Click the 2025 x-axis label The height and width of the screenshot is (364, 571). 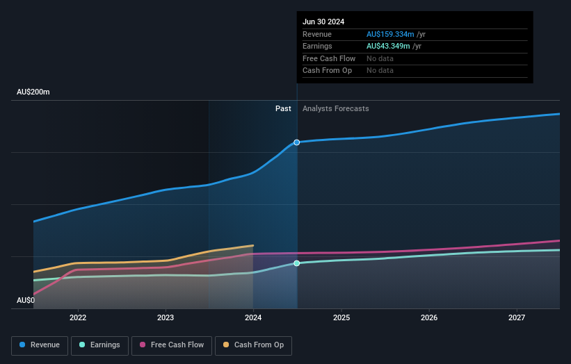click(341, 317)
